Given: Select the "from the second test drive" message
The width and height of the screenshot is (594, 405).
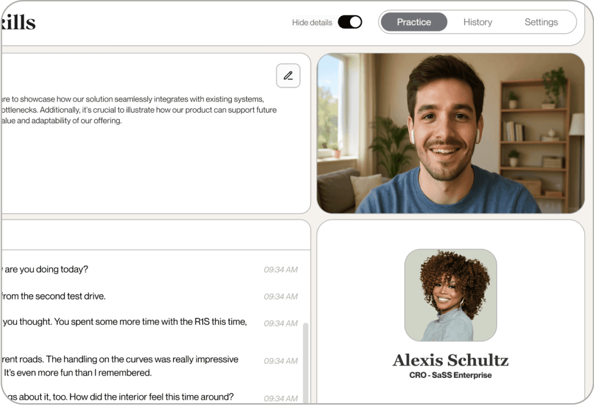Looking at the screenshot, I should (x=54, y=296).
